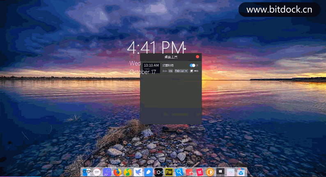Open the Windows logo start icon in dock

pos(220,172)
